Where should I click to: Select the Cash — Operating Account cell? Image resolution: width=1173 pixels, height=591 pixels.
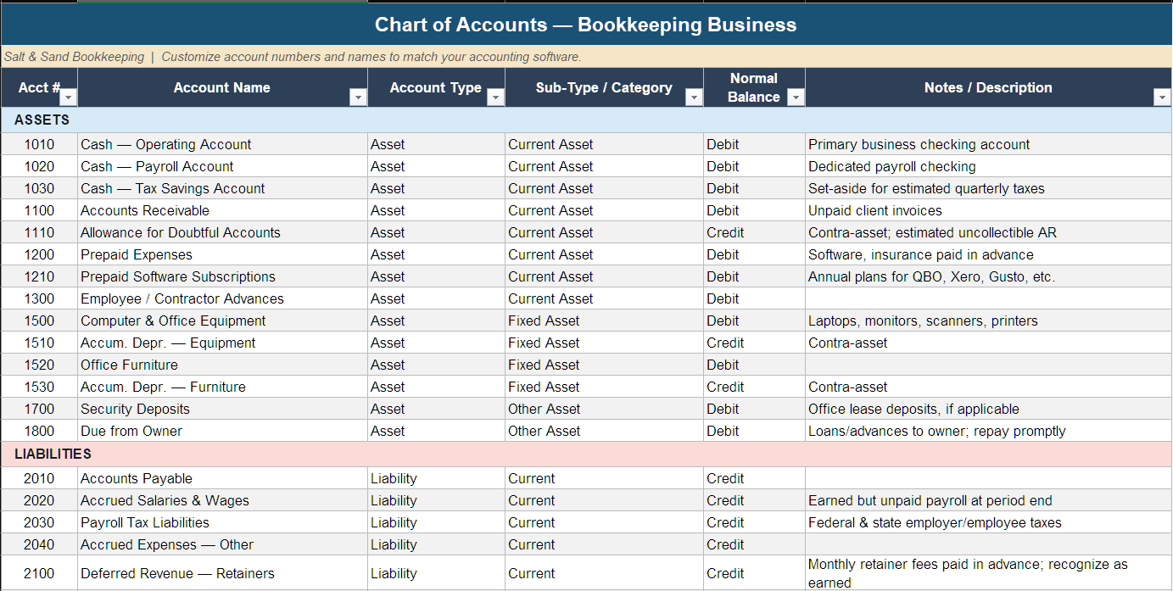[x=222, y=144]
